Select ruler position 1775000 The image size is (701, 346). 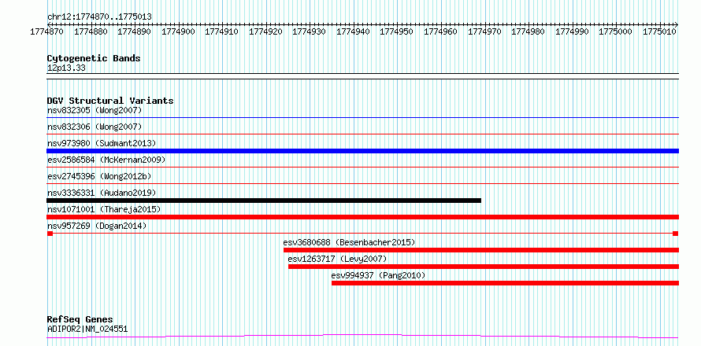tap(615, 31)
